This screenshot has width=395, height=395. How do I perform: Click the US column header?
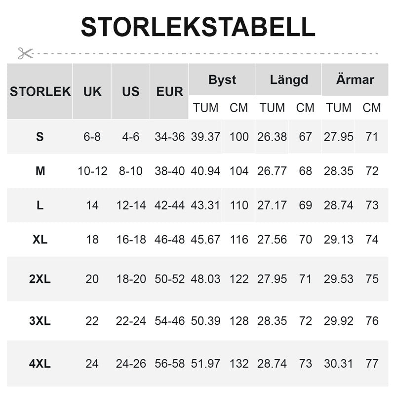tap(131, 91)
